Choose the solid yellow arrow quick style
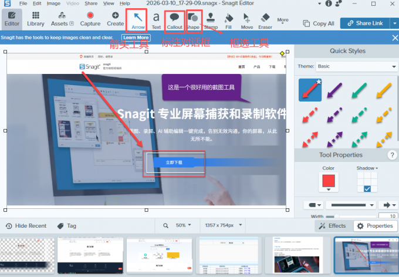 [384, 90]
